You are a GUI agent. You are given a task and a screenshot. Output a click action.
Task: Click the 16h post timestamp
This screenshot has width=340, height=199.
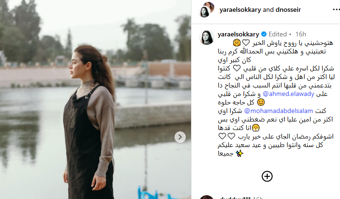point(301,34)
